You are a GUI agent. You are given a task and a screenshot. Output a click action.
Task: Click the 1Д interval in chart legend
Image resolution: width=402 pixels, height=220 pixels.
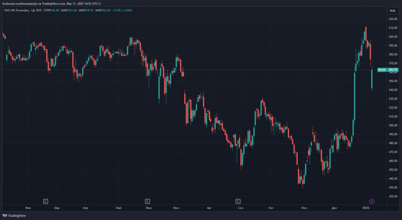[32, 10]
